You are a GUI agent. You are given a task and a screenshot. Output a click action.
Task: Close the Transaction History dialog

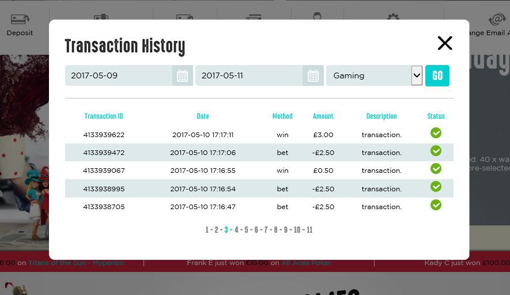click(445, 43)
